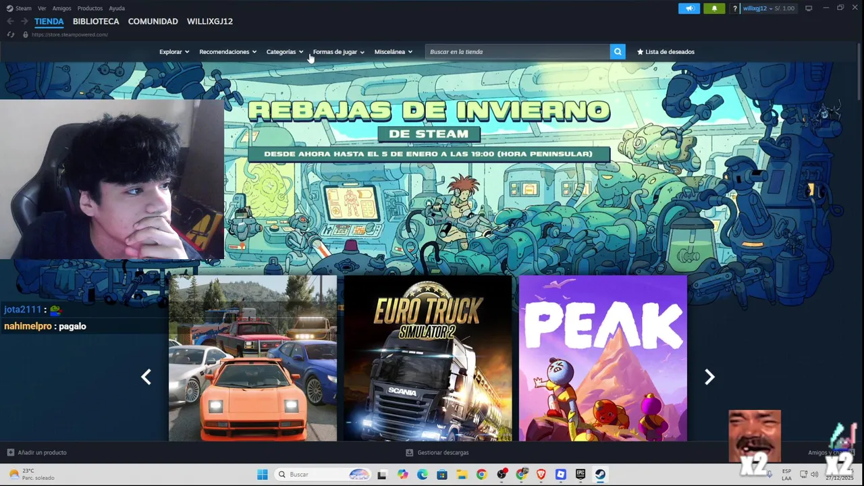Click the ESP LAA language indicator
The width and height of the screenshot is (864, 486).
[786, 475]
